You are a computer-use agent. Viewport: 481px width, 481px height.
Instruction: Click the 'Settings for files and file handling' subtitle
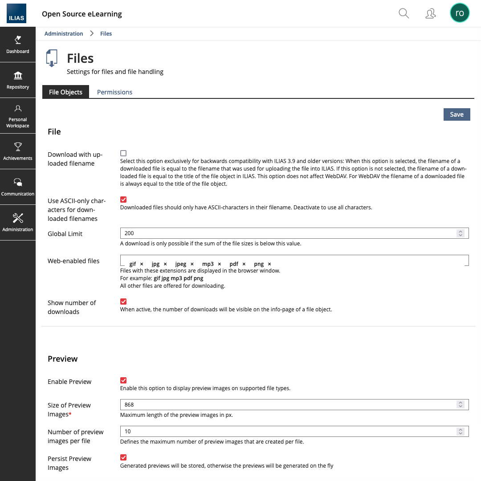coord(115,72)
